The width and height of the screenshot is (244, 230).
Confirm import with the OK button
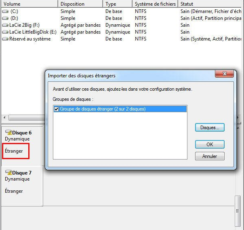(x=210, y=144)
